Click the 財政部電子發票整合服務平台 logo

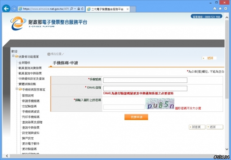[x=49, y=23]
